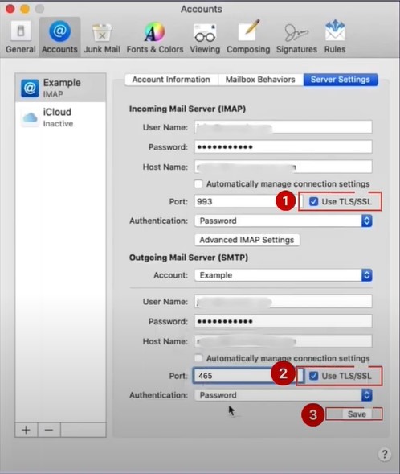Open Junk Mail preferences
Screen dimensions: 400x474
(102, 38)
